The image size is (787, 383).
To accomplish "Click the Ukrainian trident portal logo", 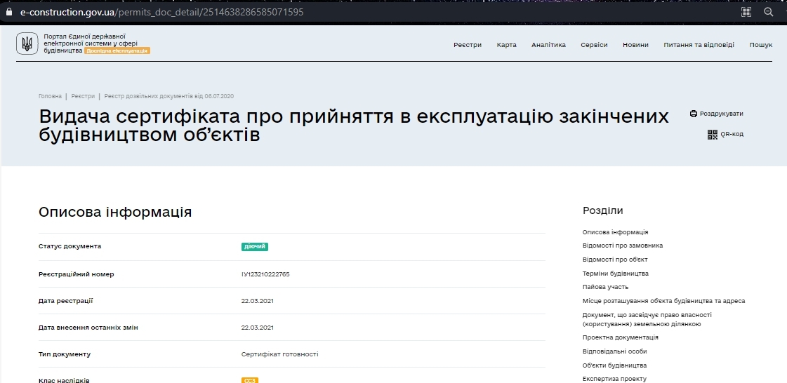I will pyautogui.click(x=27, y=43).
